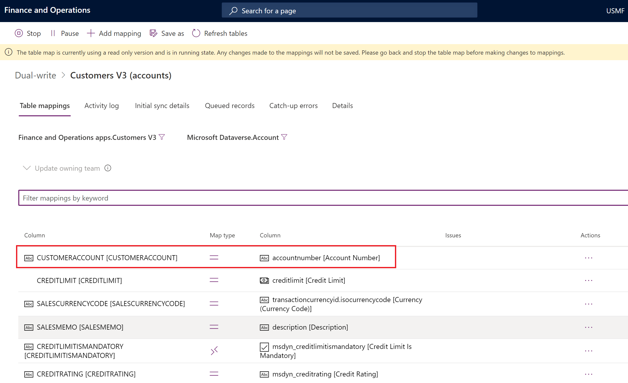
Task: Open actions ellipsis for the SALESCURRENCYCODE row
Action: pos(588,304)
